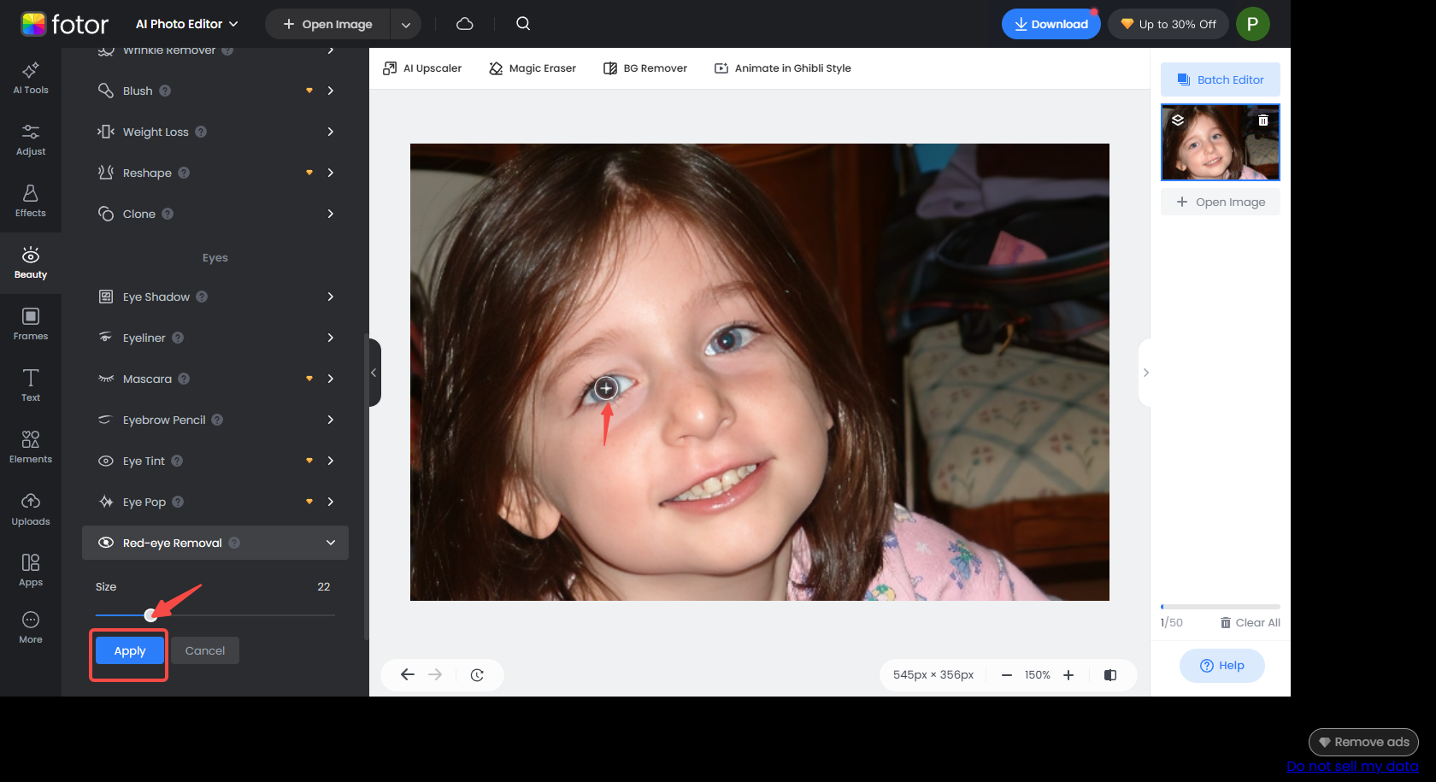Expand the Reshape option
This screenshot has width=1436, height=782.
331,173
